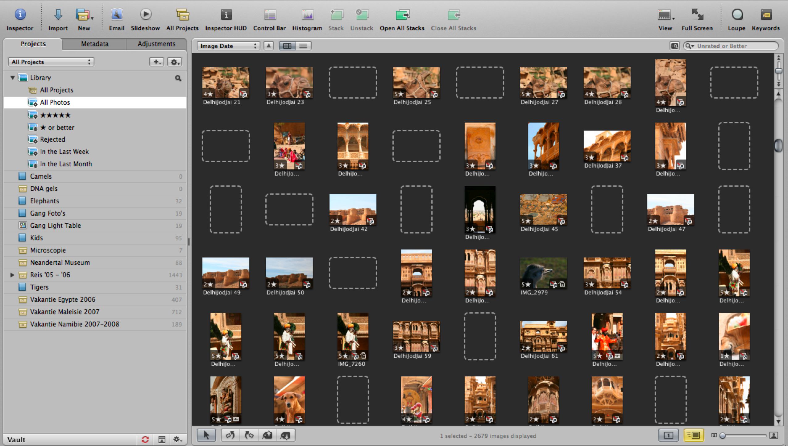Image resolution: width=788 pixels, height=446 pixels.
Task: Switch the browser to list view
Action: [x=303, y=46]
